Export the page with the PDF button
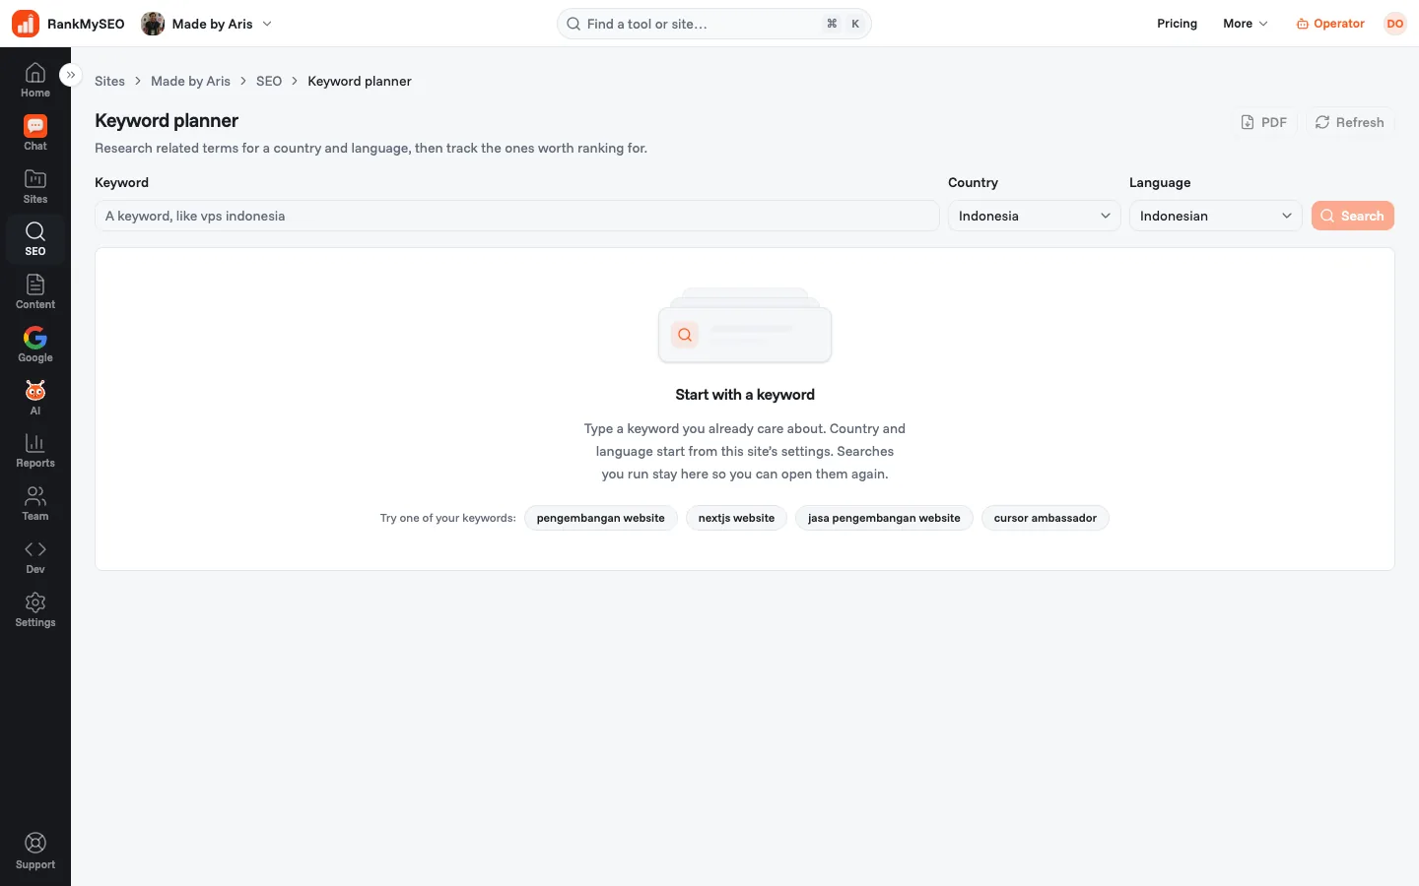 [x=1263, y=122]
